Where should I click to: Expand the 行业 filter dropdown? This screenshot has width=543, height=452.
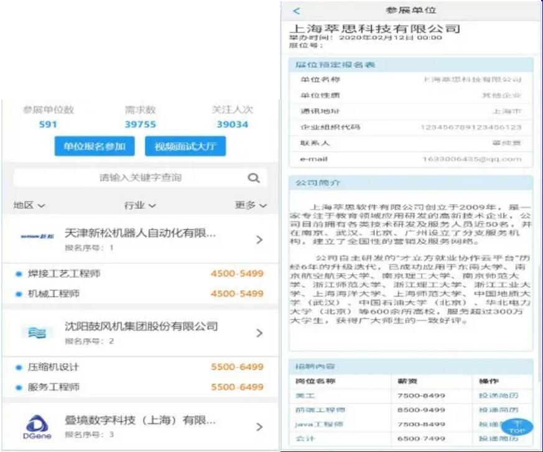point(139,205)
